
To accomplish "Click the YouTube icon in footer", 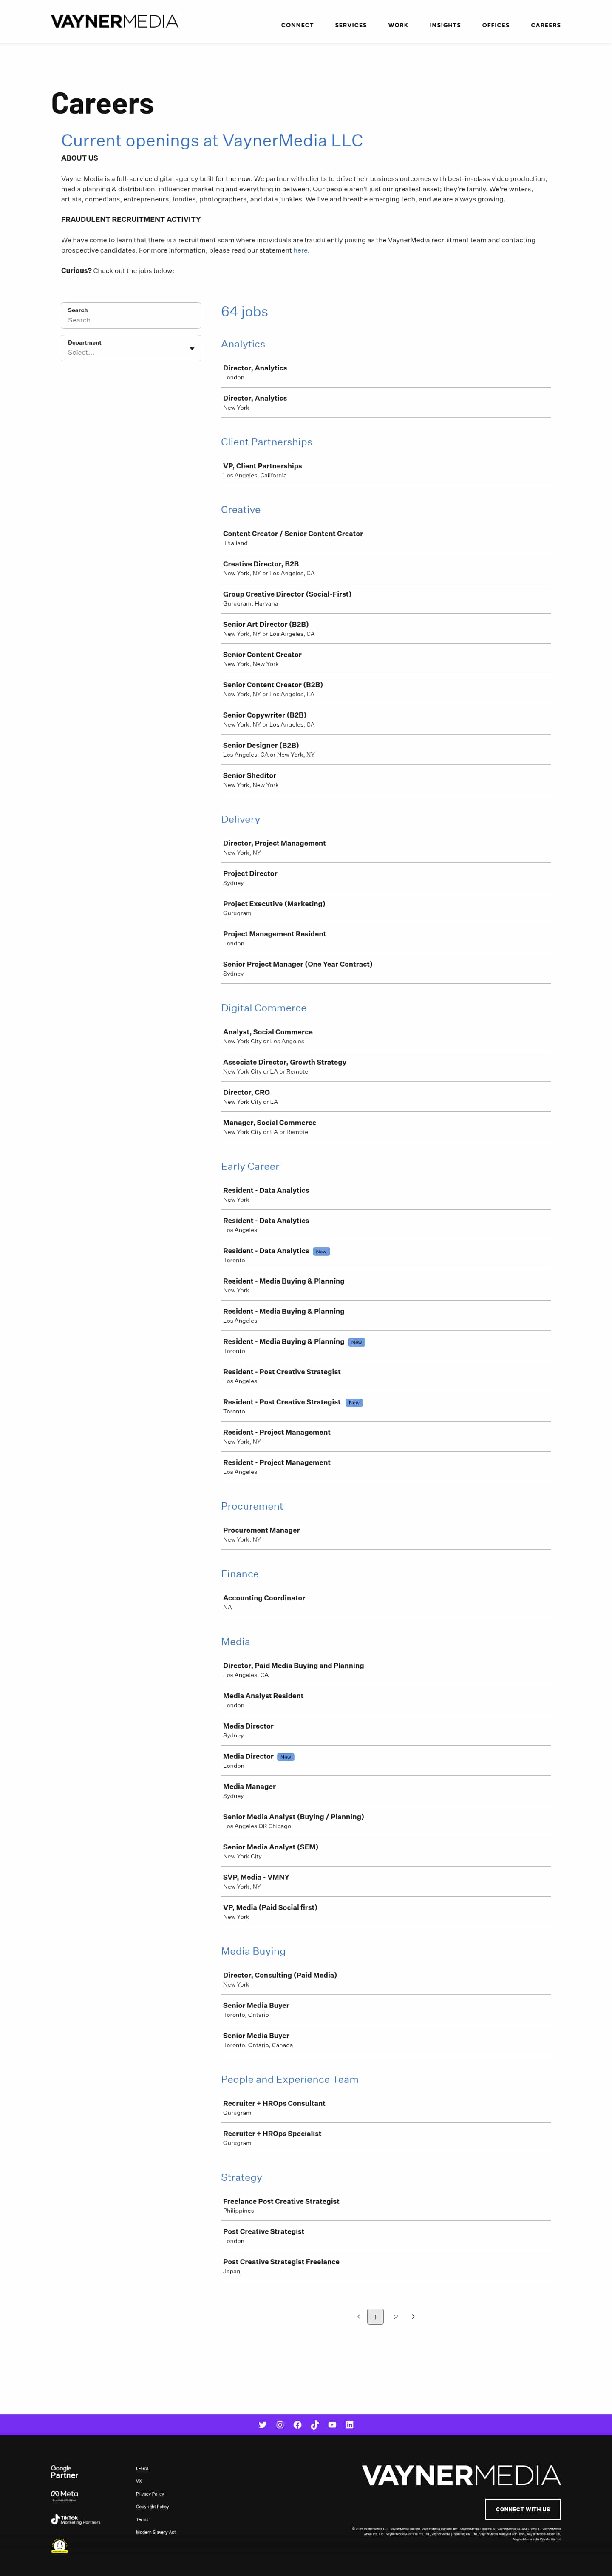I will 332,2424.
